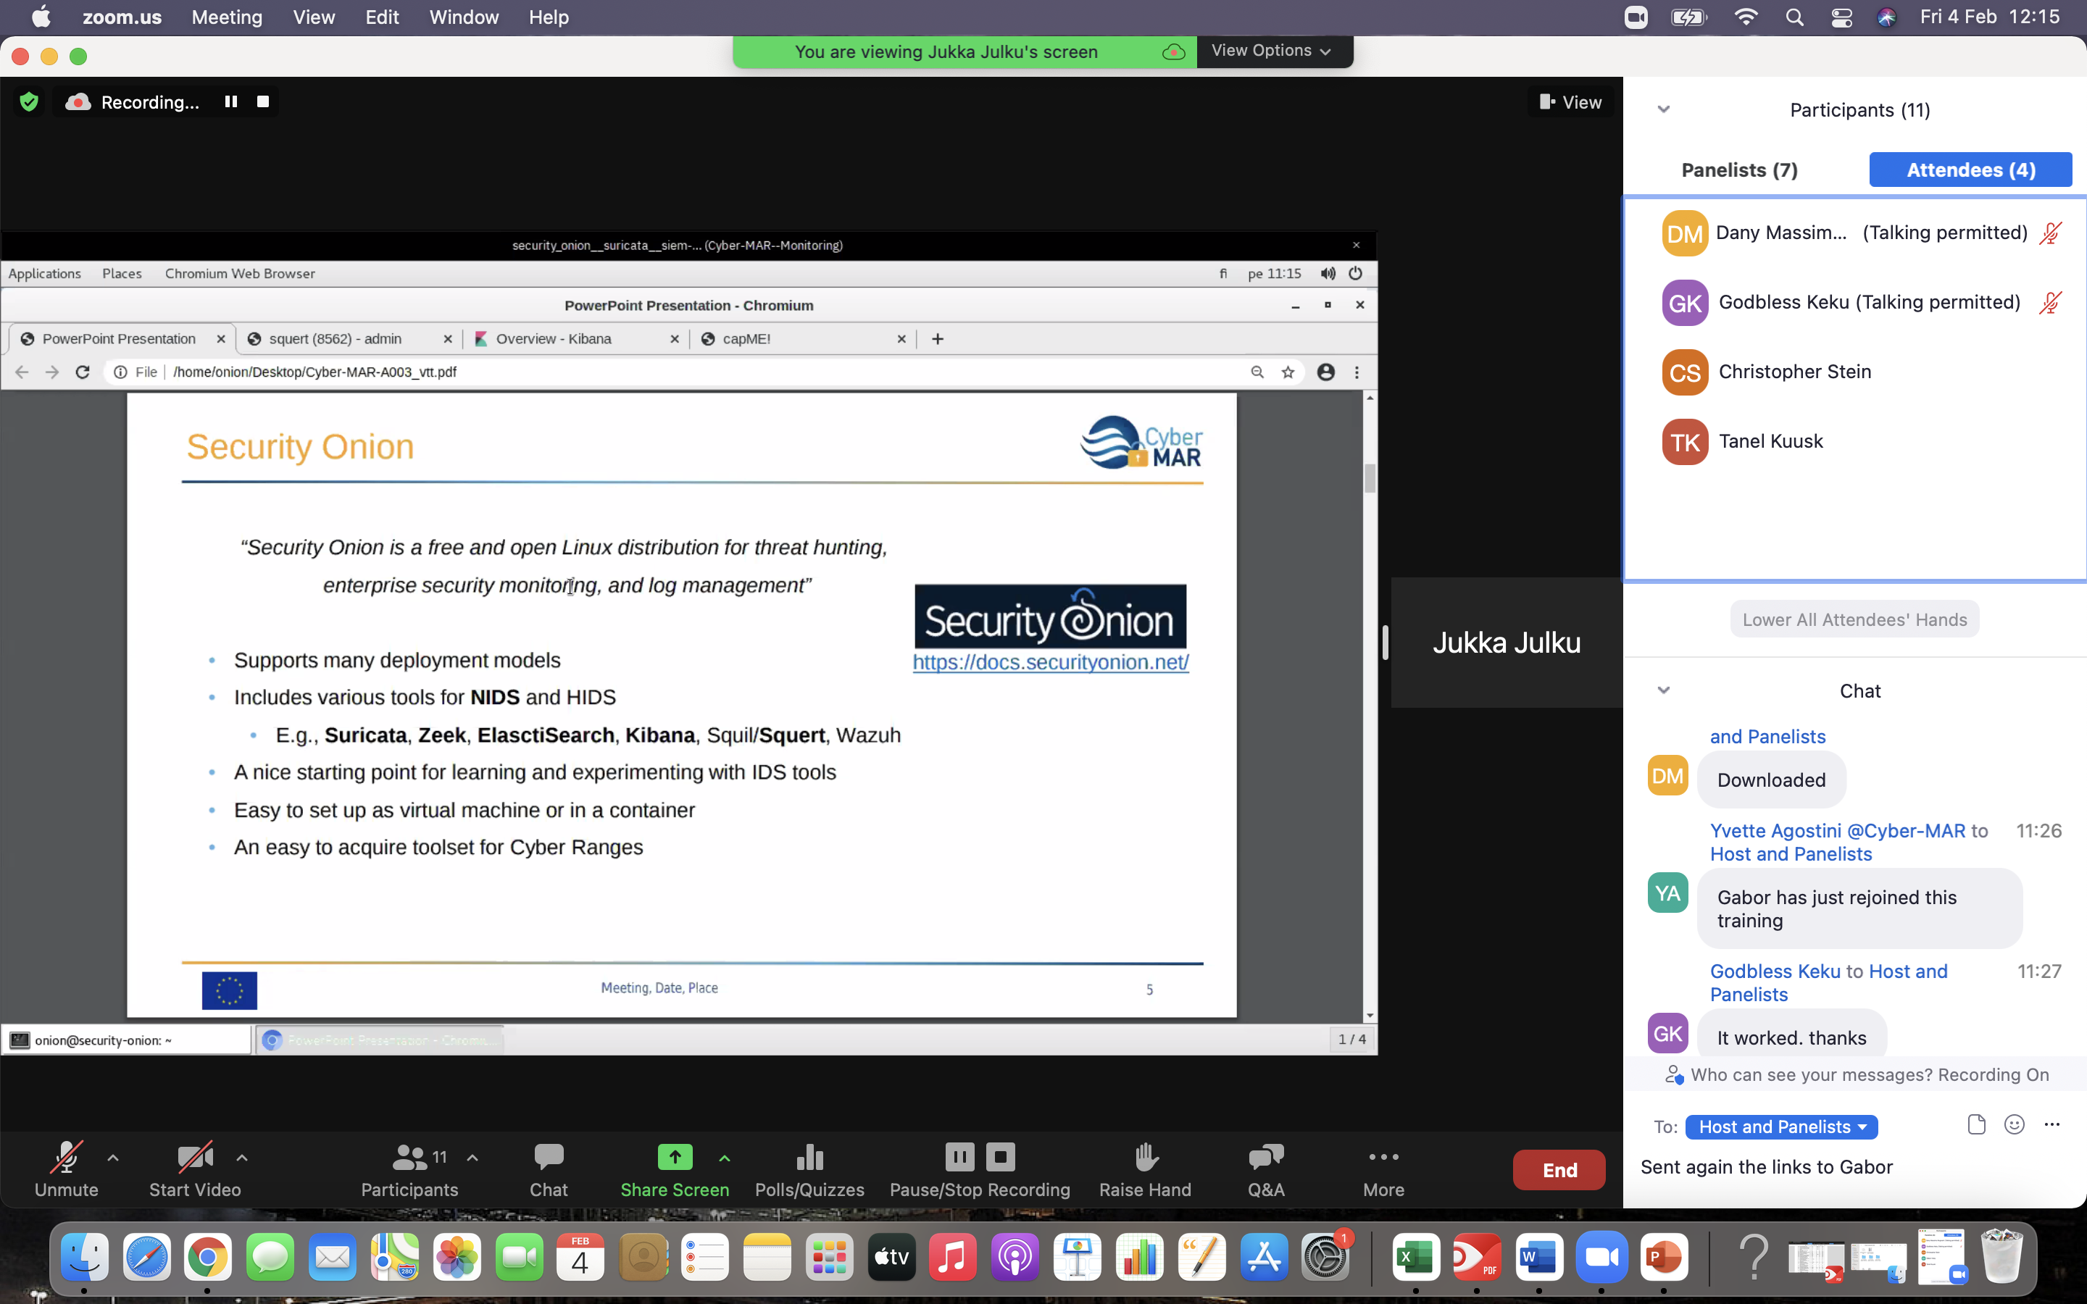Viewport: 2087px width, 1304px height.
Task: Open emoji picker in chat input
Action: click(x=2014, y=1124)
